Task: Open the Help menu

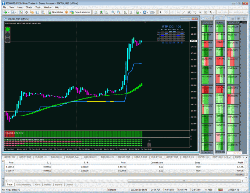Action: (x=57, y=7)
